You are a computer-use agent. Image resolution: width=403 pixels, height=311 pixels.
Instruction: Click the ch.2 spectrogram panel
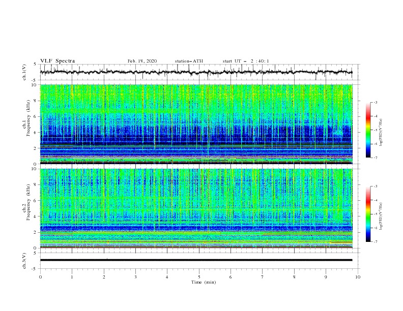(196, 208)
